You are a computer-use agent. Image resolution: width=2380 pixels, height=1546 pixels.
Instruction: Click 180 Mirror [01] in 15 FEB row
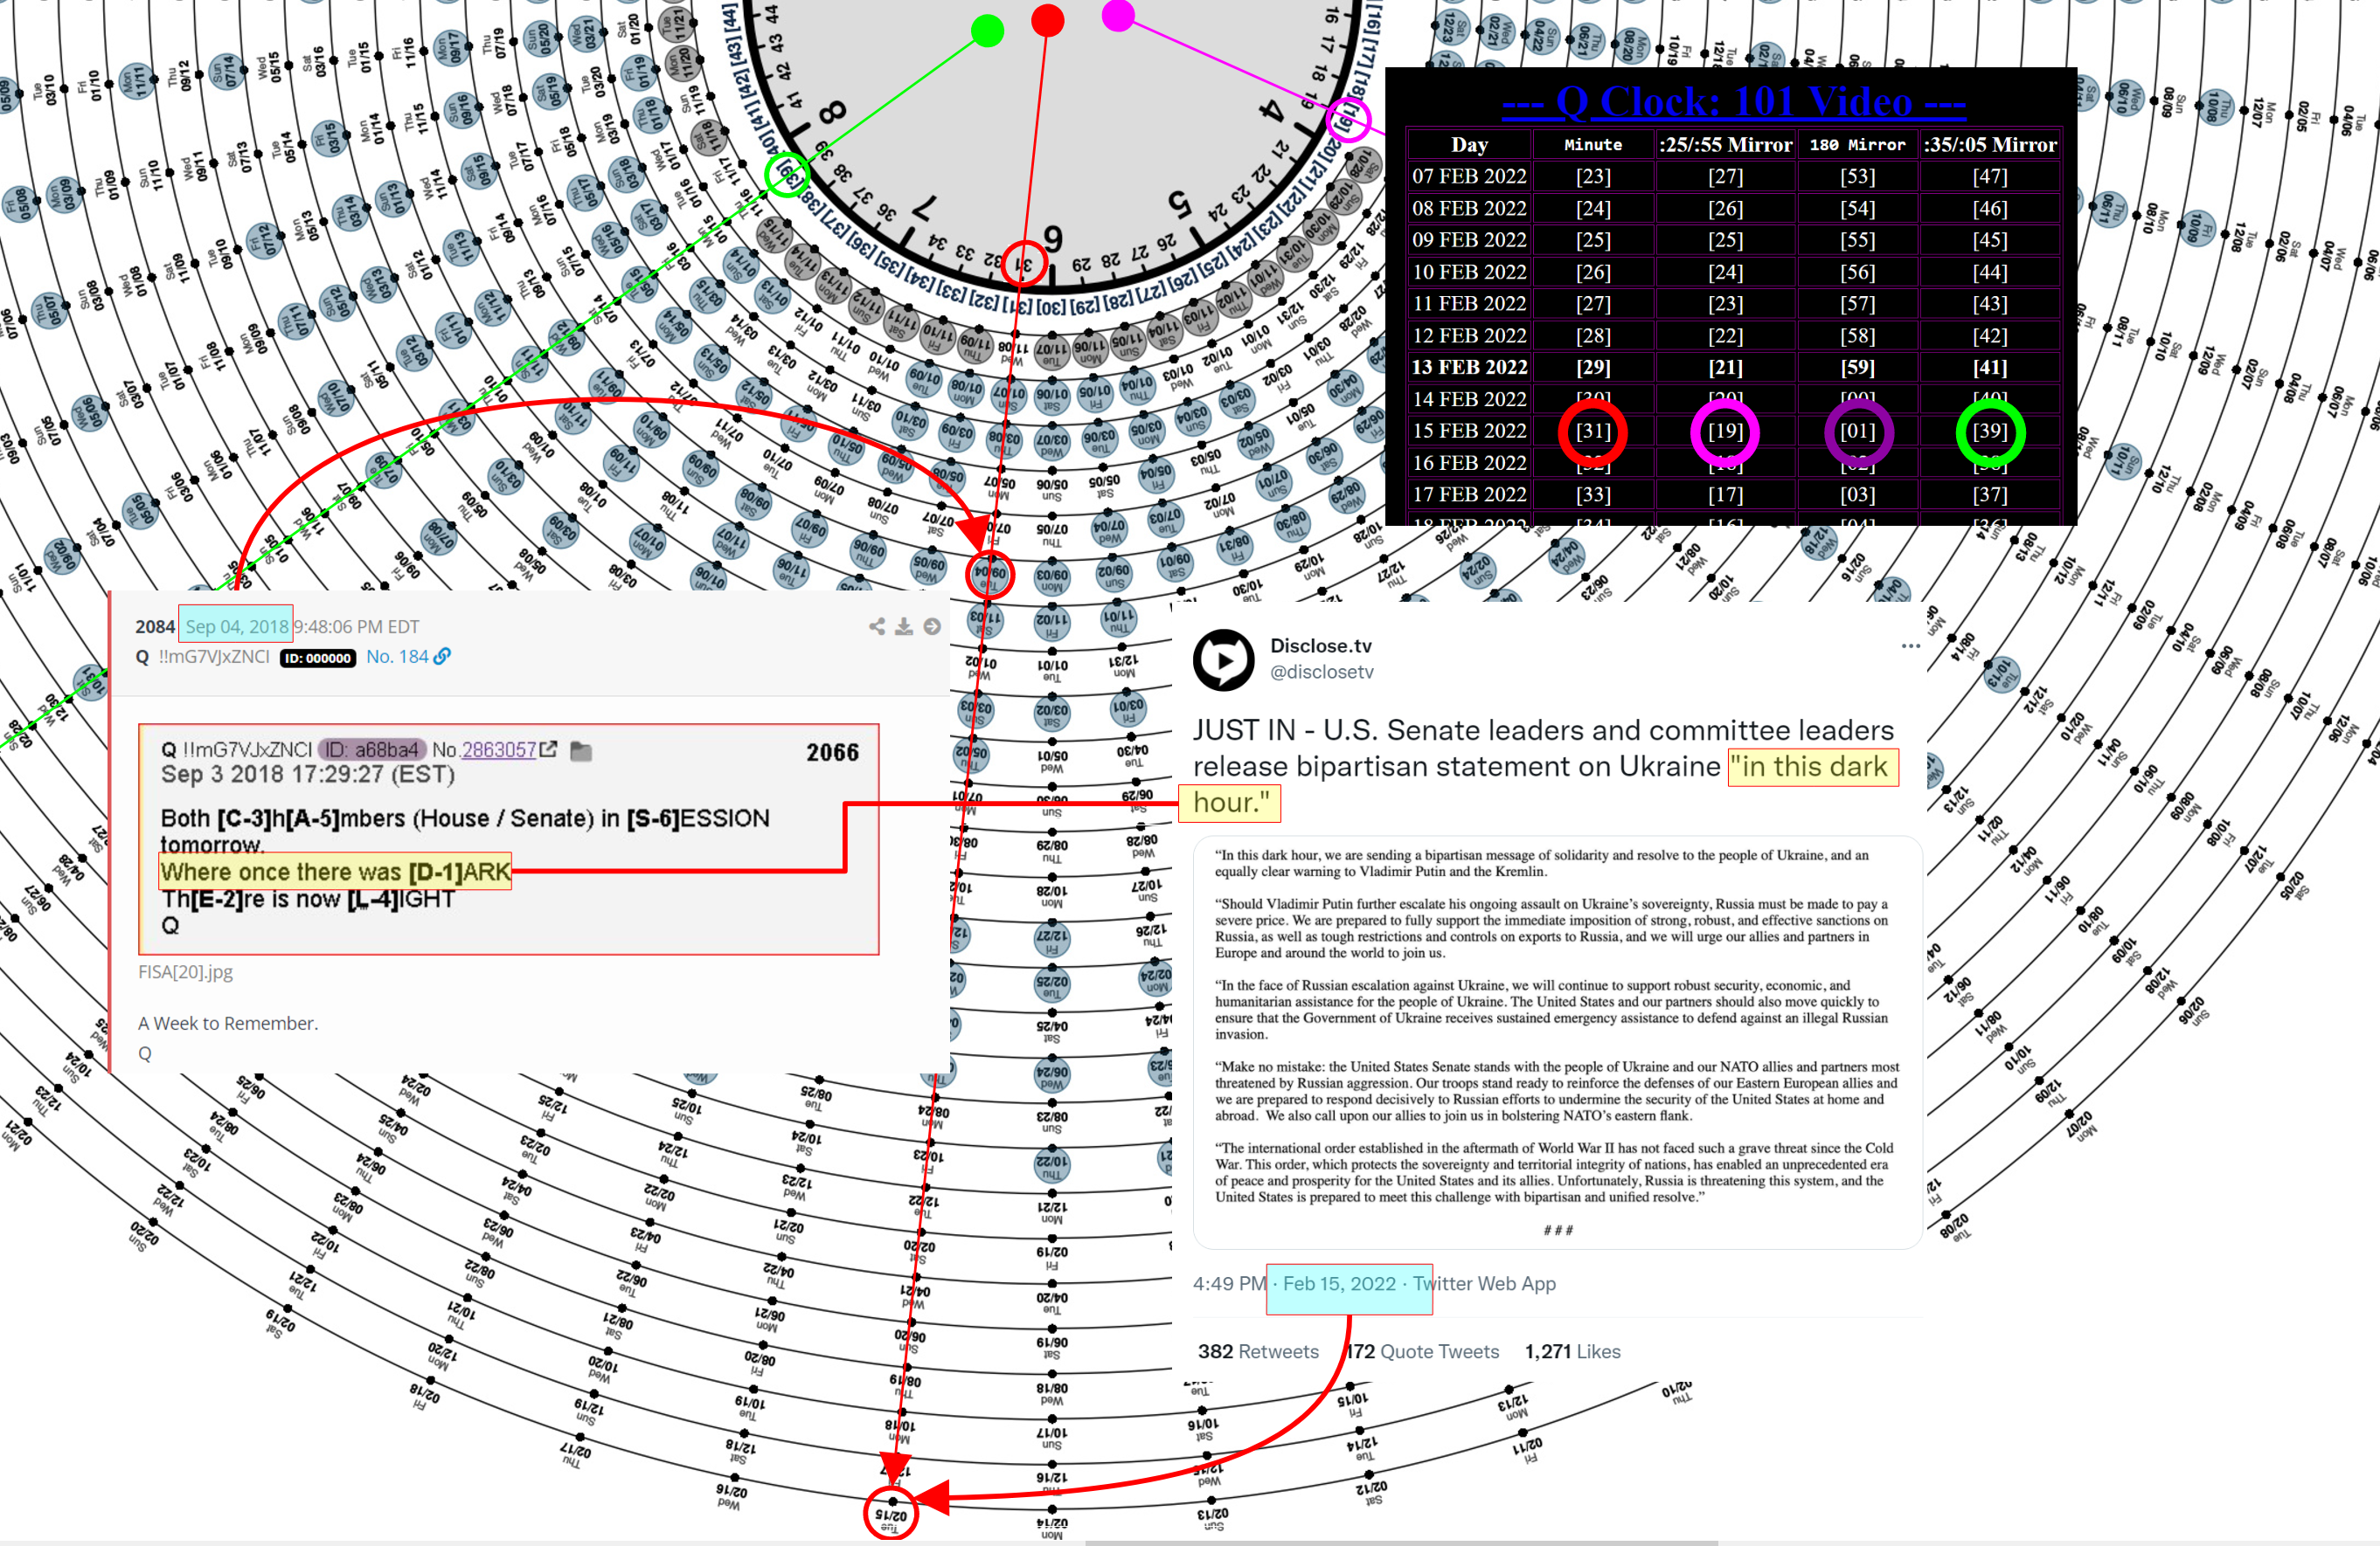click(x=1857, y=431)
